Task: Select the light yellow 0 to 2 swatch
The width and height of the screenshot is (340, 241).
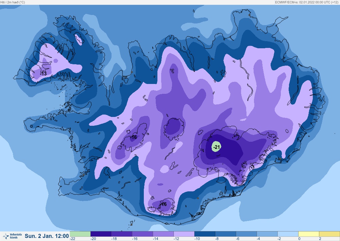Action: (x=309, y=234)
